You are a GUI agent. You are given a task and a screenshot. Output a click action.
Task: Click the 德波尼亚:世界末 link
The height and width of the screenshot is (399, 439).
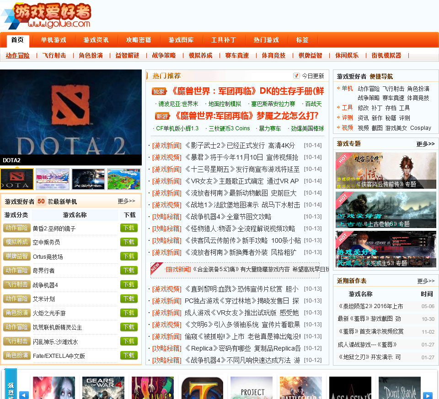click(178, 104)
